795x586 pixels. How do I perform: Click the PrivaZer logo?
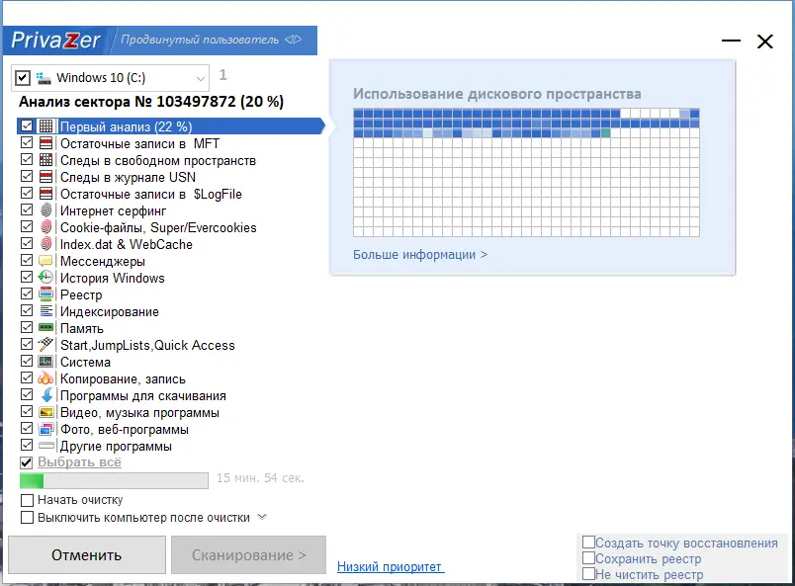click(x=55, y=41)
